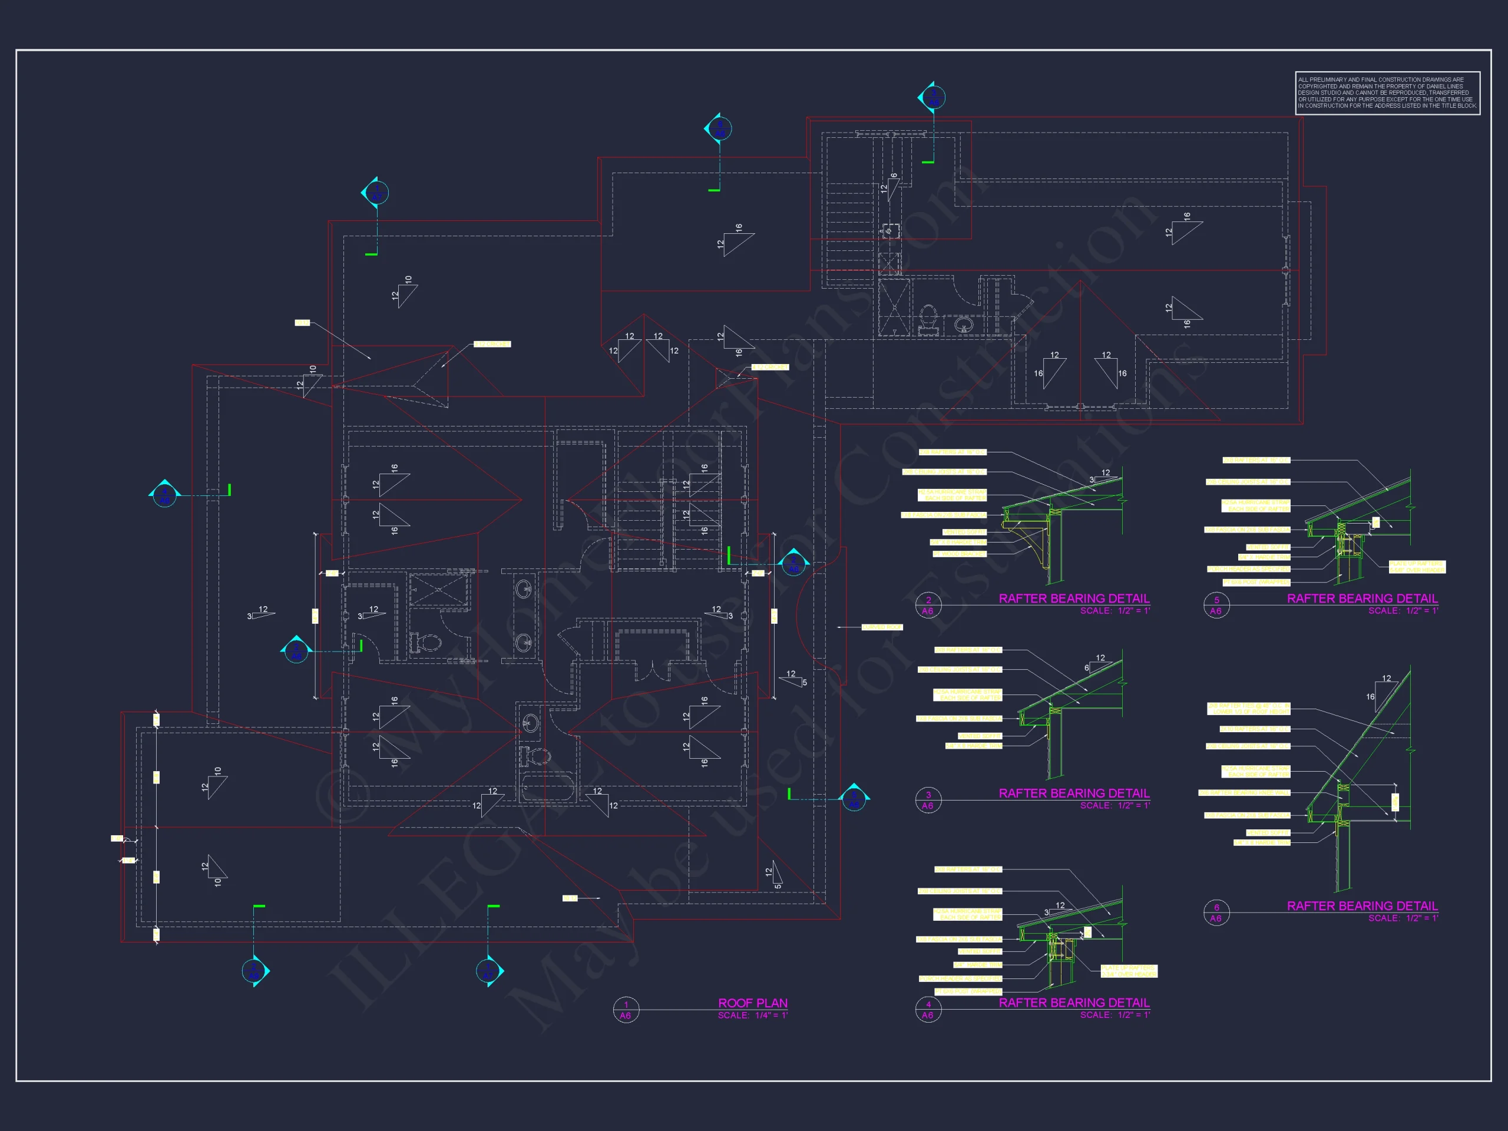
Task: Select PLATE UP RAFTERS note in detail 4
Action: tap(1129, 971)
